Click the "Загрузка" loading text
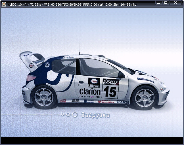The height and width of the screenshot is (145, 184). pos(95,115)
